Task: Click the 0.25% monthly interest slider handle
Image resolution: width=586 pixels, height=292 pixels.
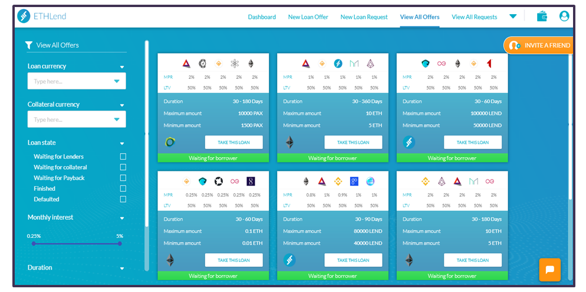Action: click(x=34, y=244)
